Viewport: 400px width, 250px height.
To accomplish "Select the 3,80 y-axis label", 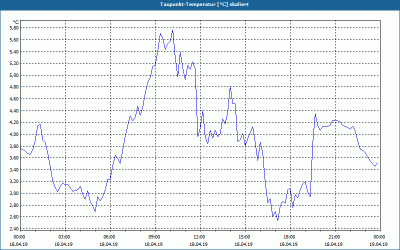I will [14, 146].
